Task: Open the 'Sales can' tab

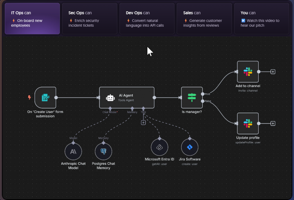Action: (x=204, y=18)
